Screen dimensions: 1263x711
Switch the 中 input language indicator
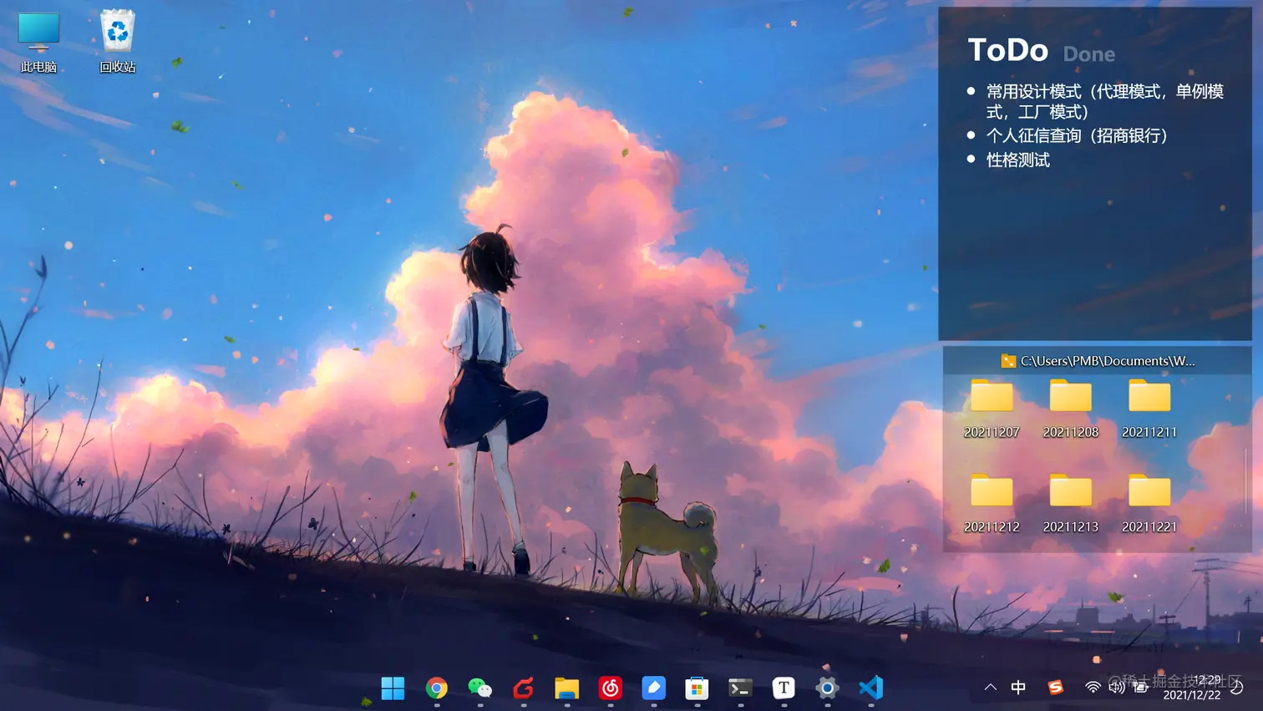point(1018,688)
